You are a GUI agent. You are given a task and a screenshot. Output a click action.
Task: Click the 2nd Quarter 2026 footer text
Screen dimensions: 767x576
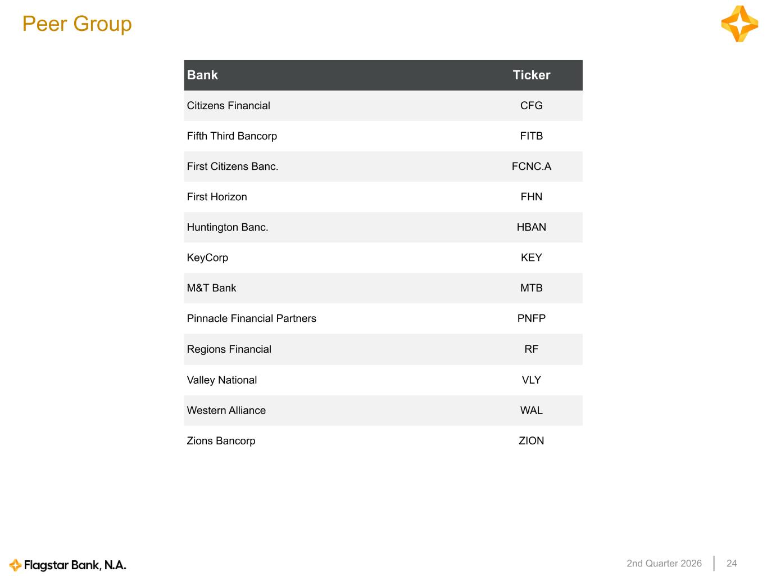(x=664, y=564)
